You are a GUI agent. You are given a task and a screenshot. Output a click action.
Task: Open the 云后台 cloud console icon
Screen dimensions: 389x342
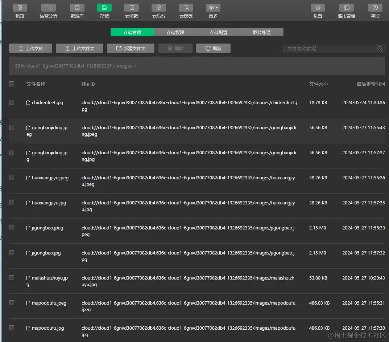(159, 8)
